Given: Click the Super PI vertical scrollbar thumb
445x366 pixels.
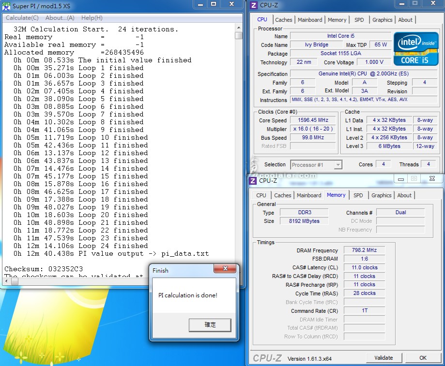Looking at the screenshot, I should (x=239, y=35).
